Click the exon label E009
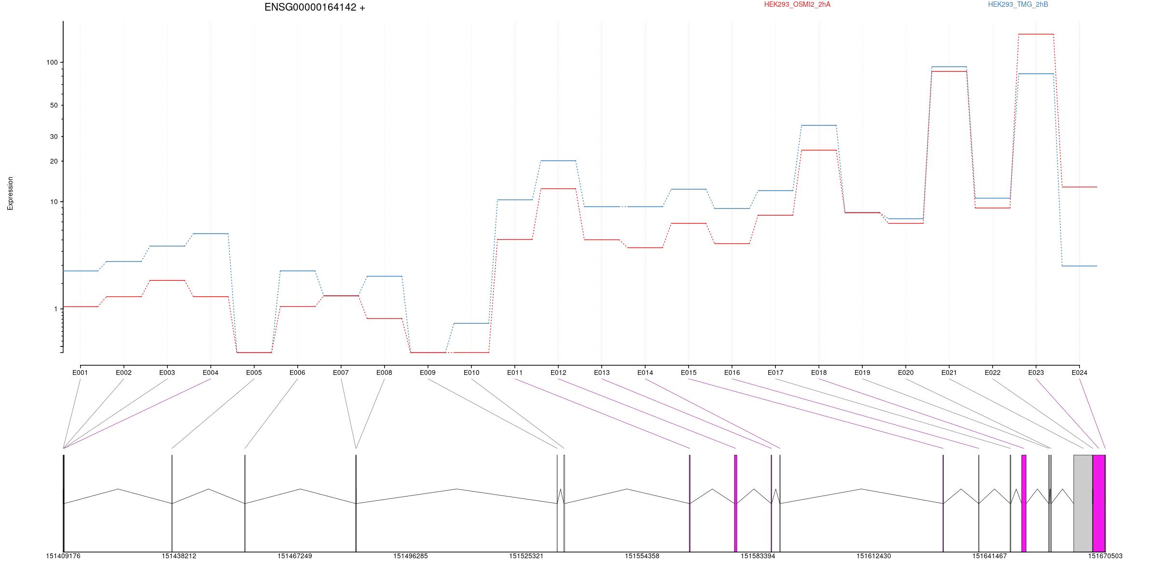The height and width of the screenshot is (579, 1158). point(427,372)
